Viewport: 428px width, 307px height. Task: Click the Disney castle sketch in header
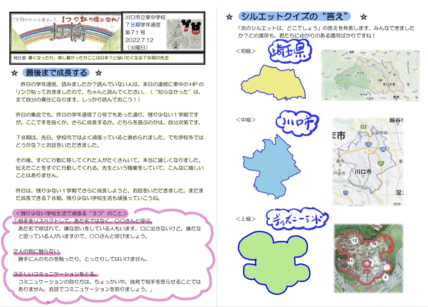pos(185,34)
